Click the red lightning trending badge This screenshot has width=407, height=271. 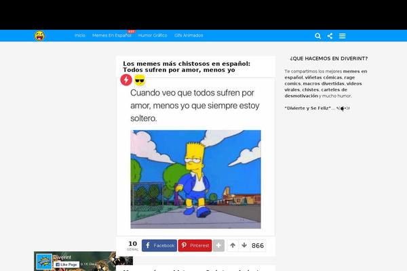126,80
